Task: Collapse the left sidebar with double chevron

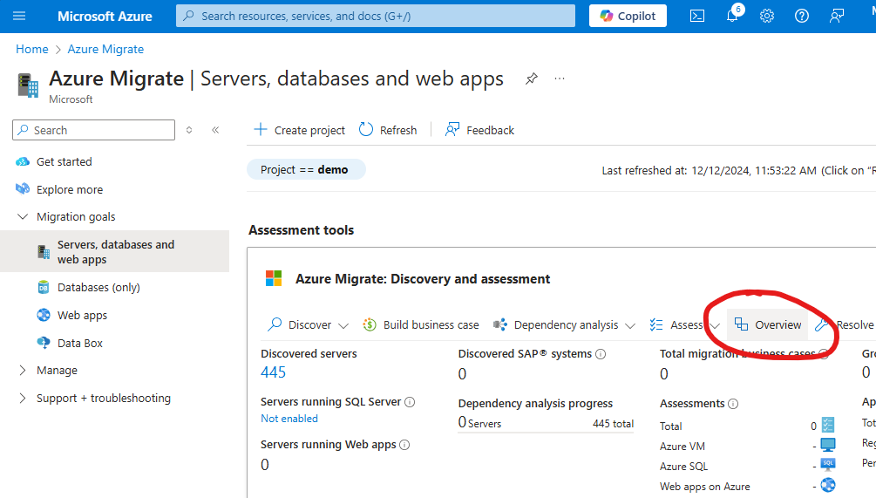Action: coord(215,130)
